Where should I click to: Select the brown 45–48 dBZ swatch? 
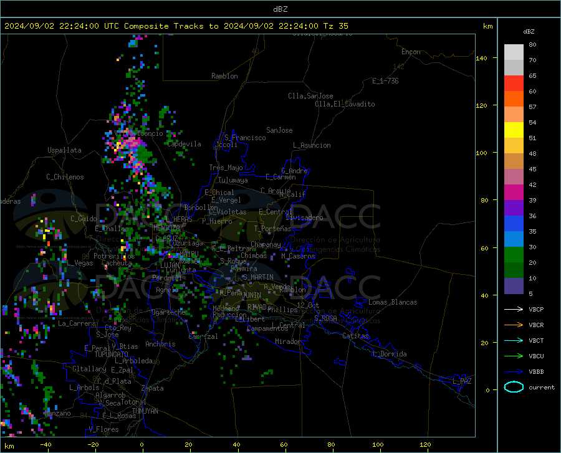514,161
